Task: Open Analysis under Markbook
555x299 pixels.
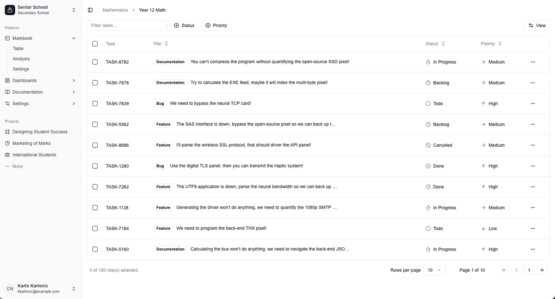Action: tap(21, 59)
